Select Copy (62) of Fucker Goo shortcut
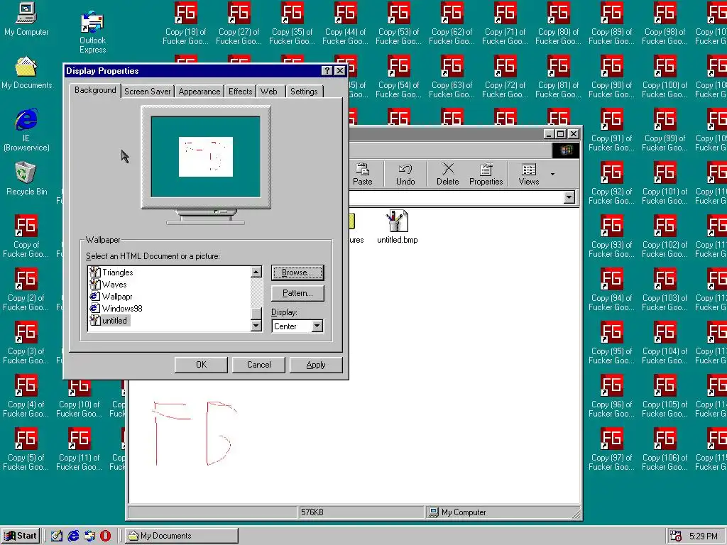 coord(452,23)
